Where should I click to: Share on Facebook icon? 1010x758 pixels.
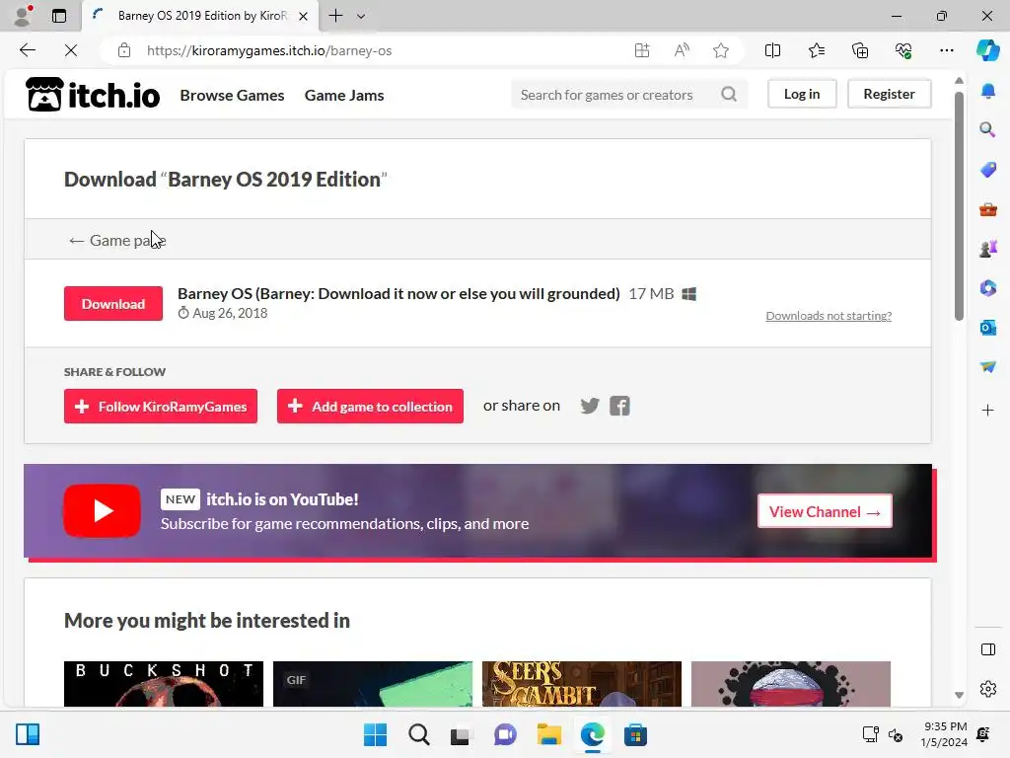pos(619,406)
